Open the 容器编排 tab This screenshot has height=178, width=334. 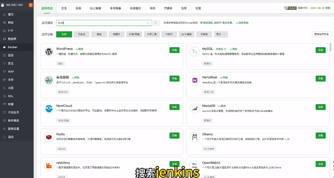[136, 8]
